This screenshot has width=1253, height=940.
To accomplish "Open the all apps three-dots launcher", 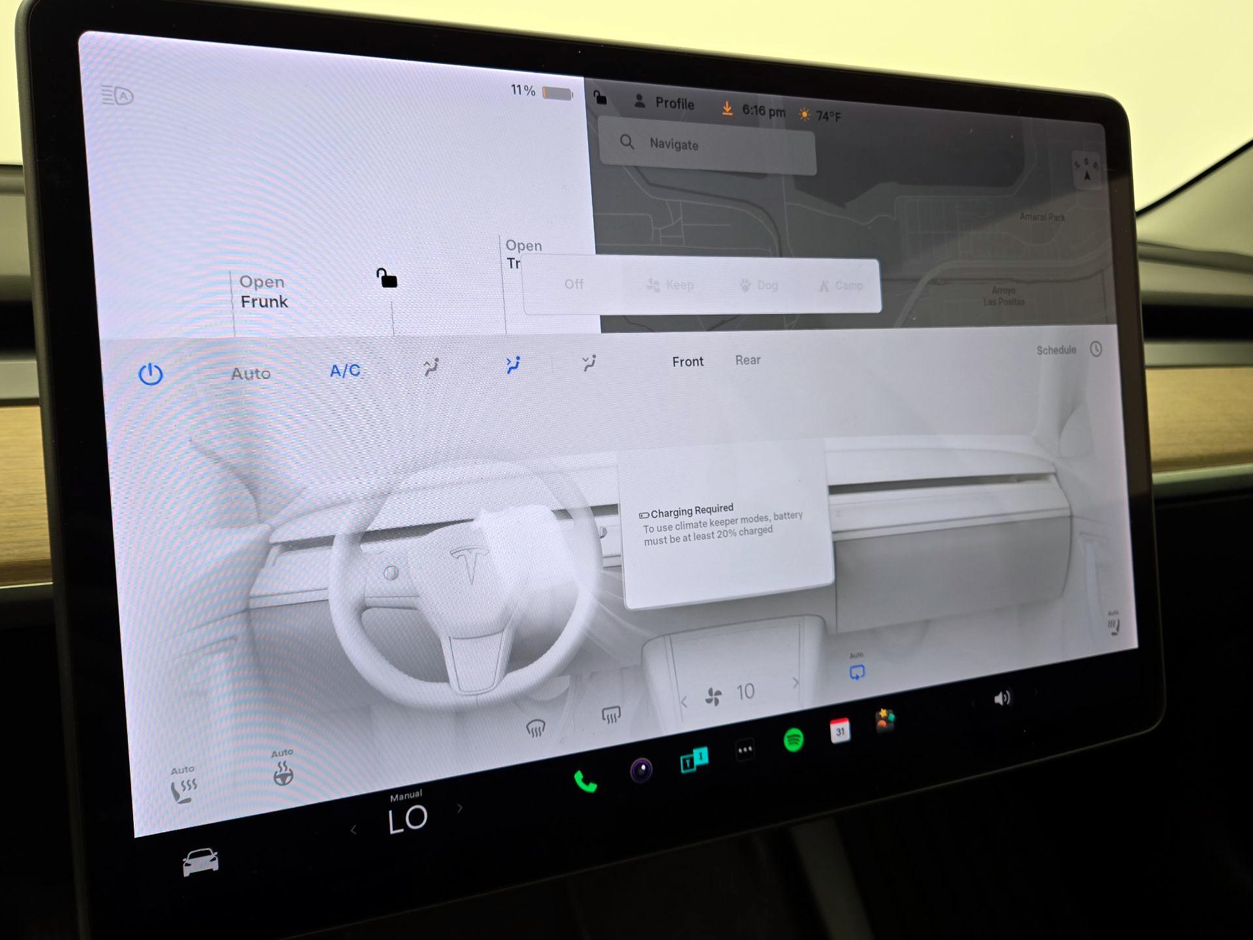I will pyautogui.click(x=745, y=750).
